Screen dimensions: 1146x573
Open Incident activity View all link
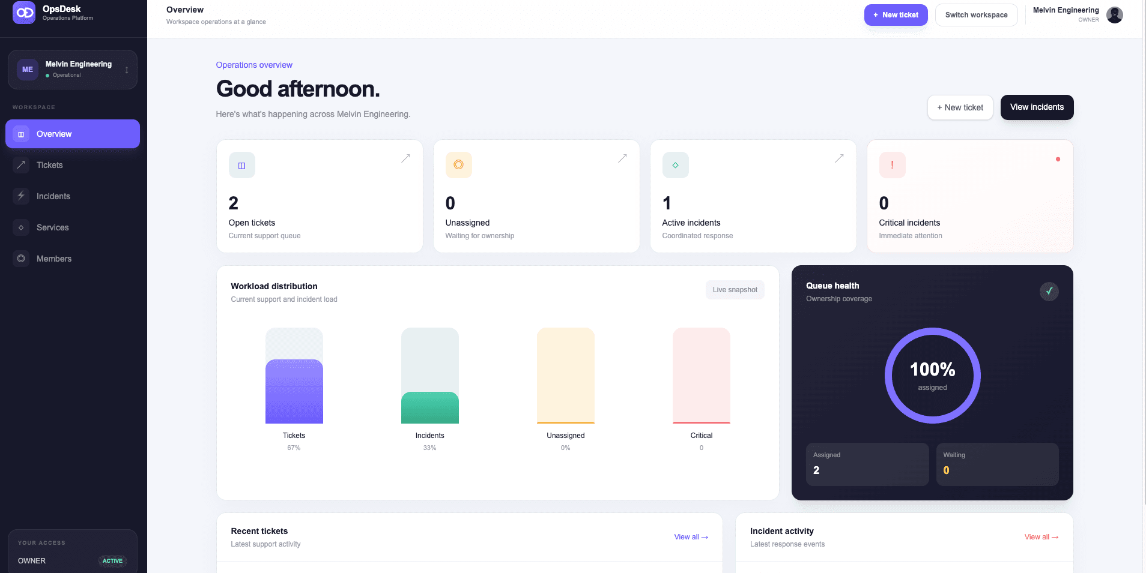(1041, 537)
